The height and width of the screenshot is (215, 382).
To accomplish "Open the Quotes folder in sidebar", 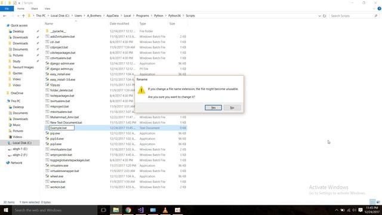I will (x=17, y=73).
